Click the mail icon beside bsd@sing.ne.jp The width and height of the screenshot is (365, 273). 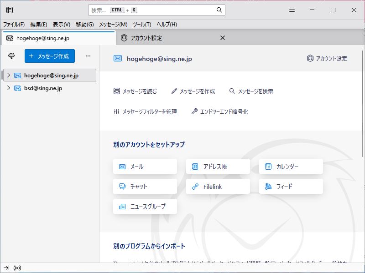click(17, 88)
